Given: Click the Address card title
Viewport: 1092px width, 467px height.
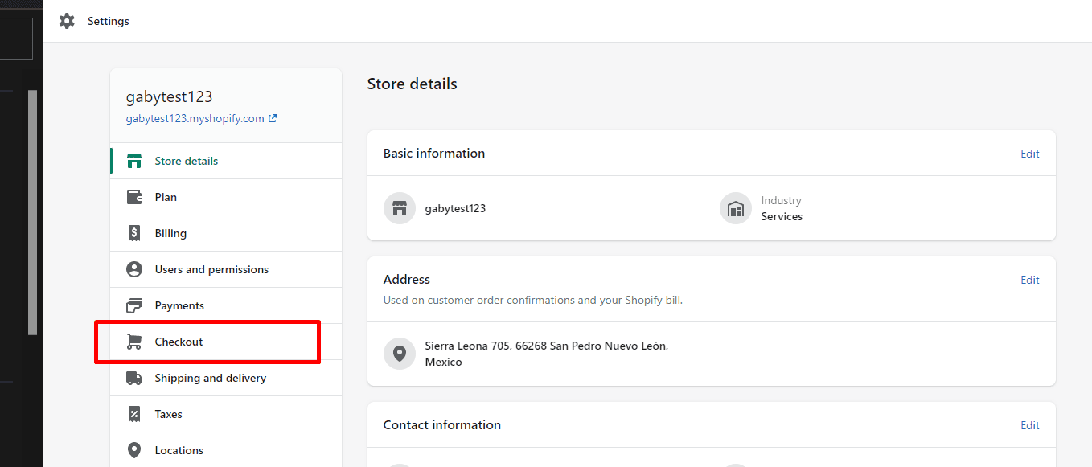Looking at the screenshot, I should (x=407, y=279).
